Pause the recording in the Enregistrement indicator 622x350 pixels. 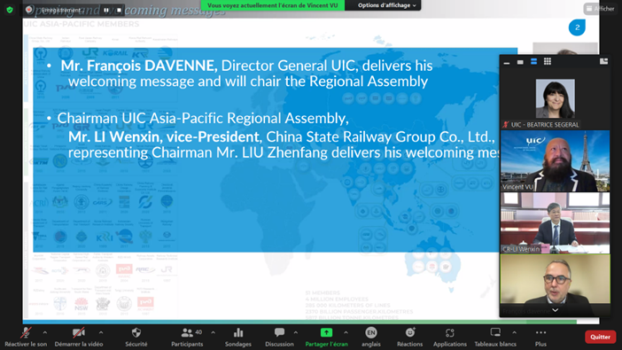(x=106, y=10)
